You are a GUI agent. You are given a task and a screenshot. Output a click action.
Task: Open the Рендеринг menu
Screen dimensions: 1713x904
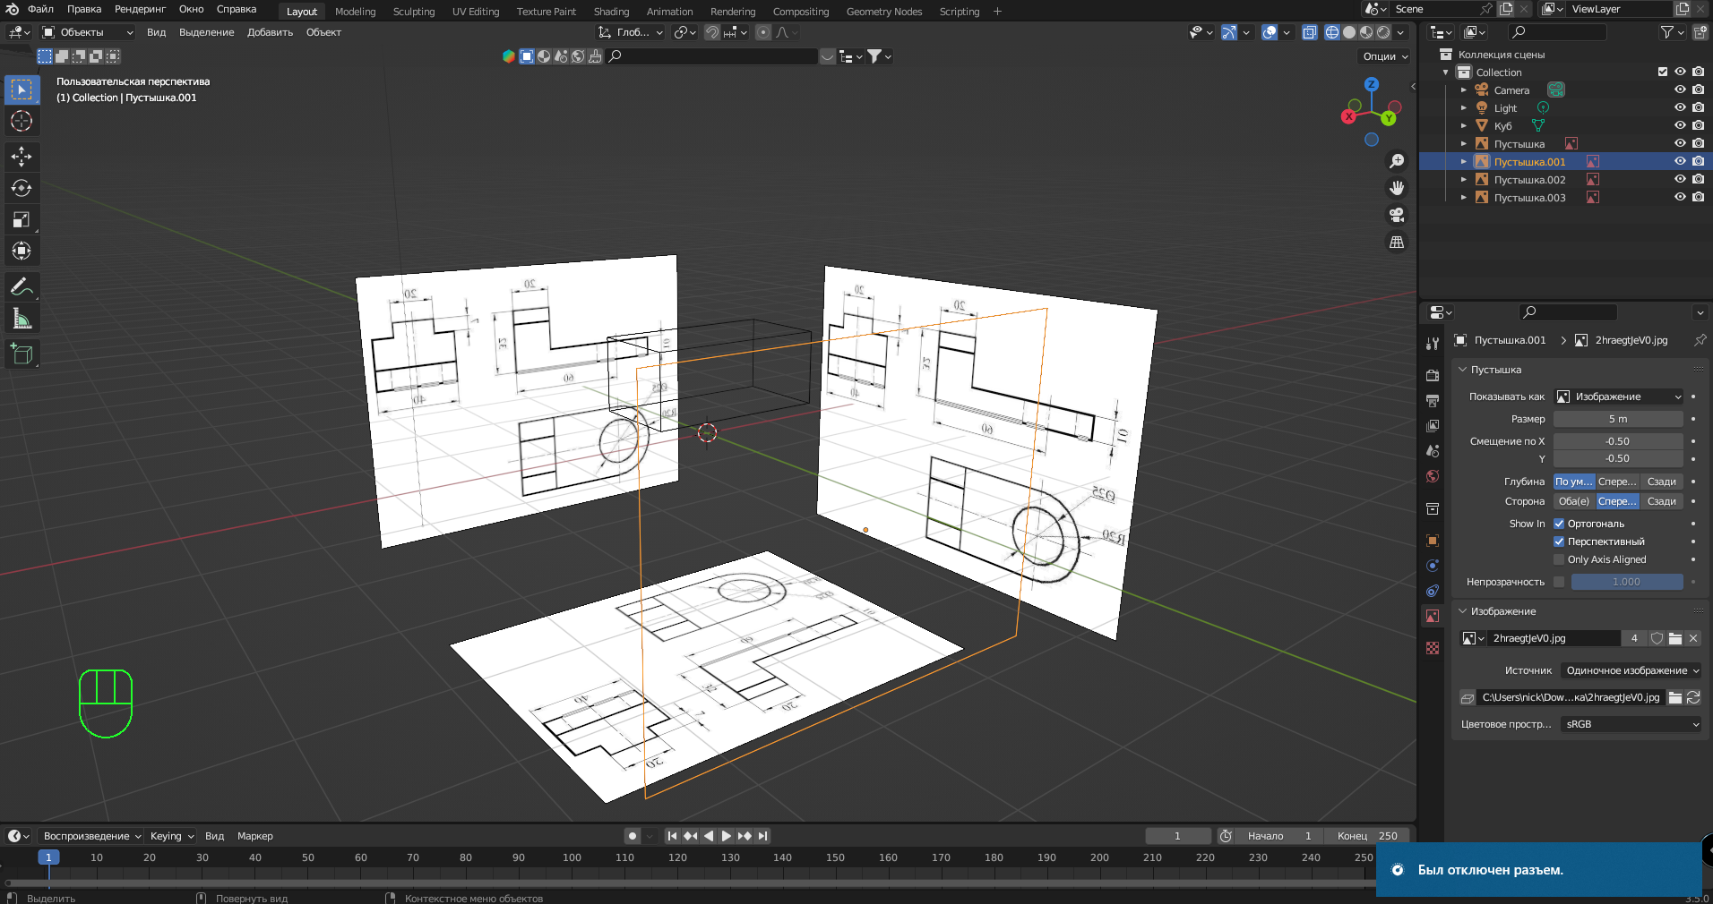pos(140,9)
